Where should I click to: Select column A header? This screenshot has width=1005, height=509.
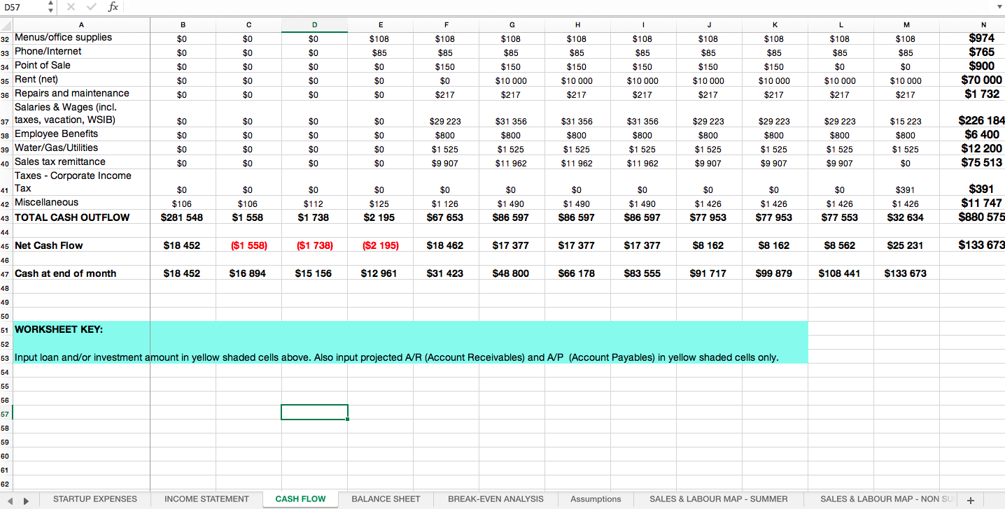pos(81,24)
